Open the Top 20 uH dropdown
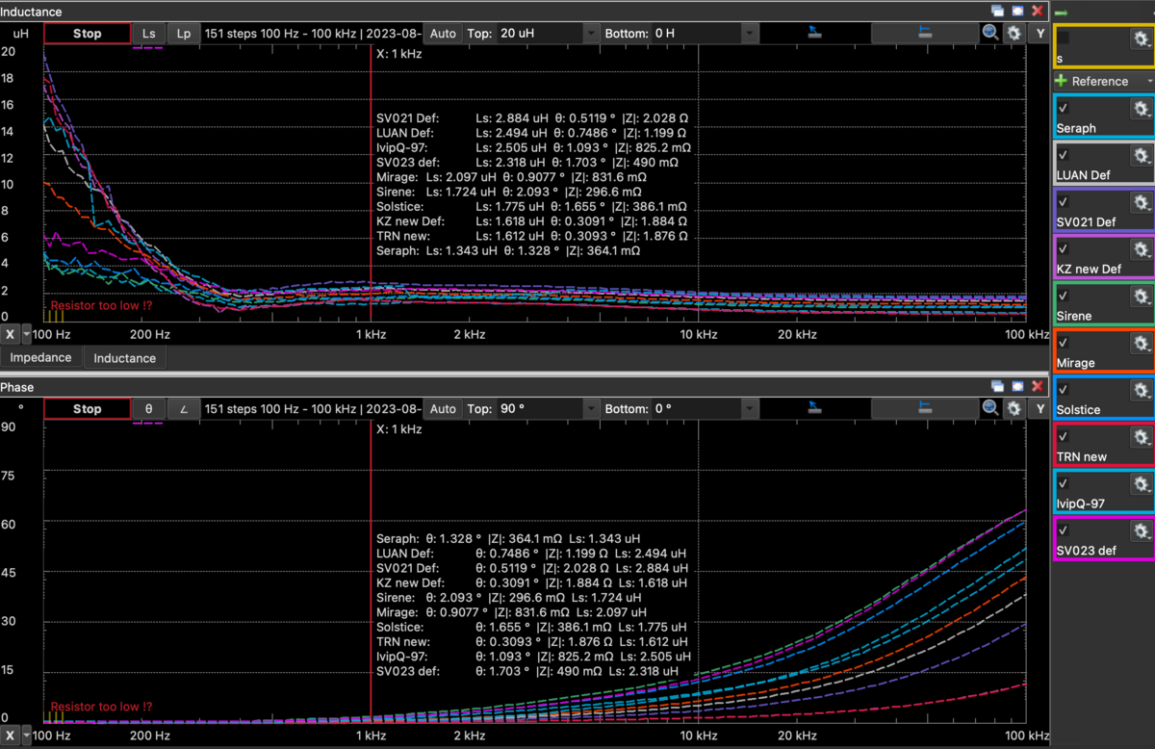This screenshot has width=1155, height=749. click(x=590, y=33)
